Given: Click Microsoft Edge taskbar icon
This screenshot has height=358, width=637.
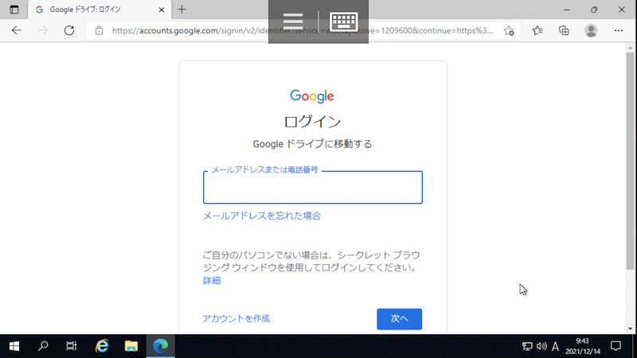Looking at the screenshot, I should click(x=161, y=346).
